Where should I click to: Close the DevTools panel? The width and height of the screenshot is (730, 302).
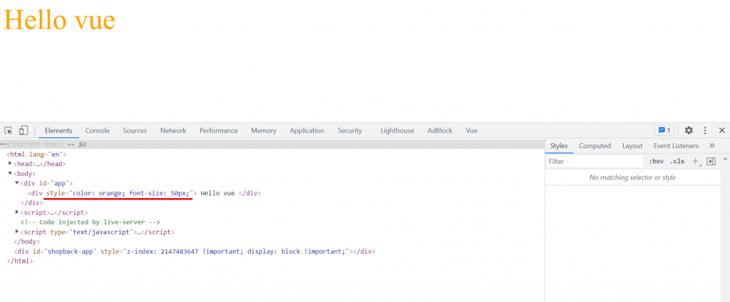[x=721, y=130]
